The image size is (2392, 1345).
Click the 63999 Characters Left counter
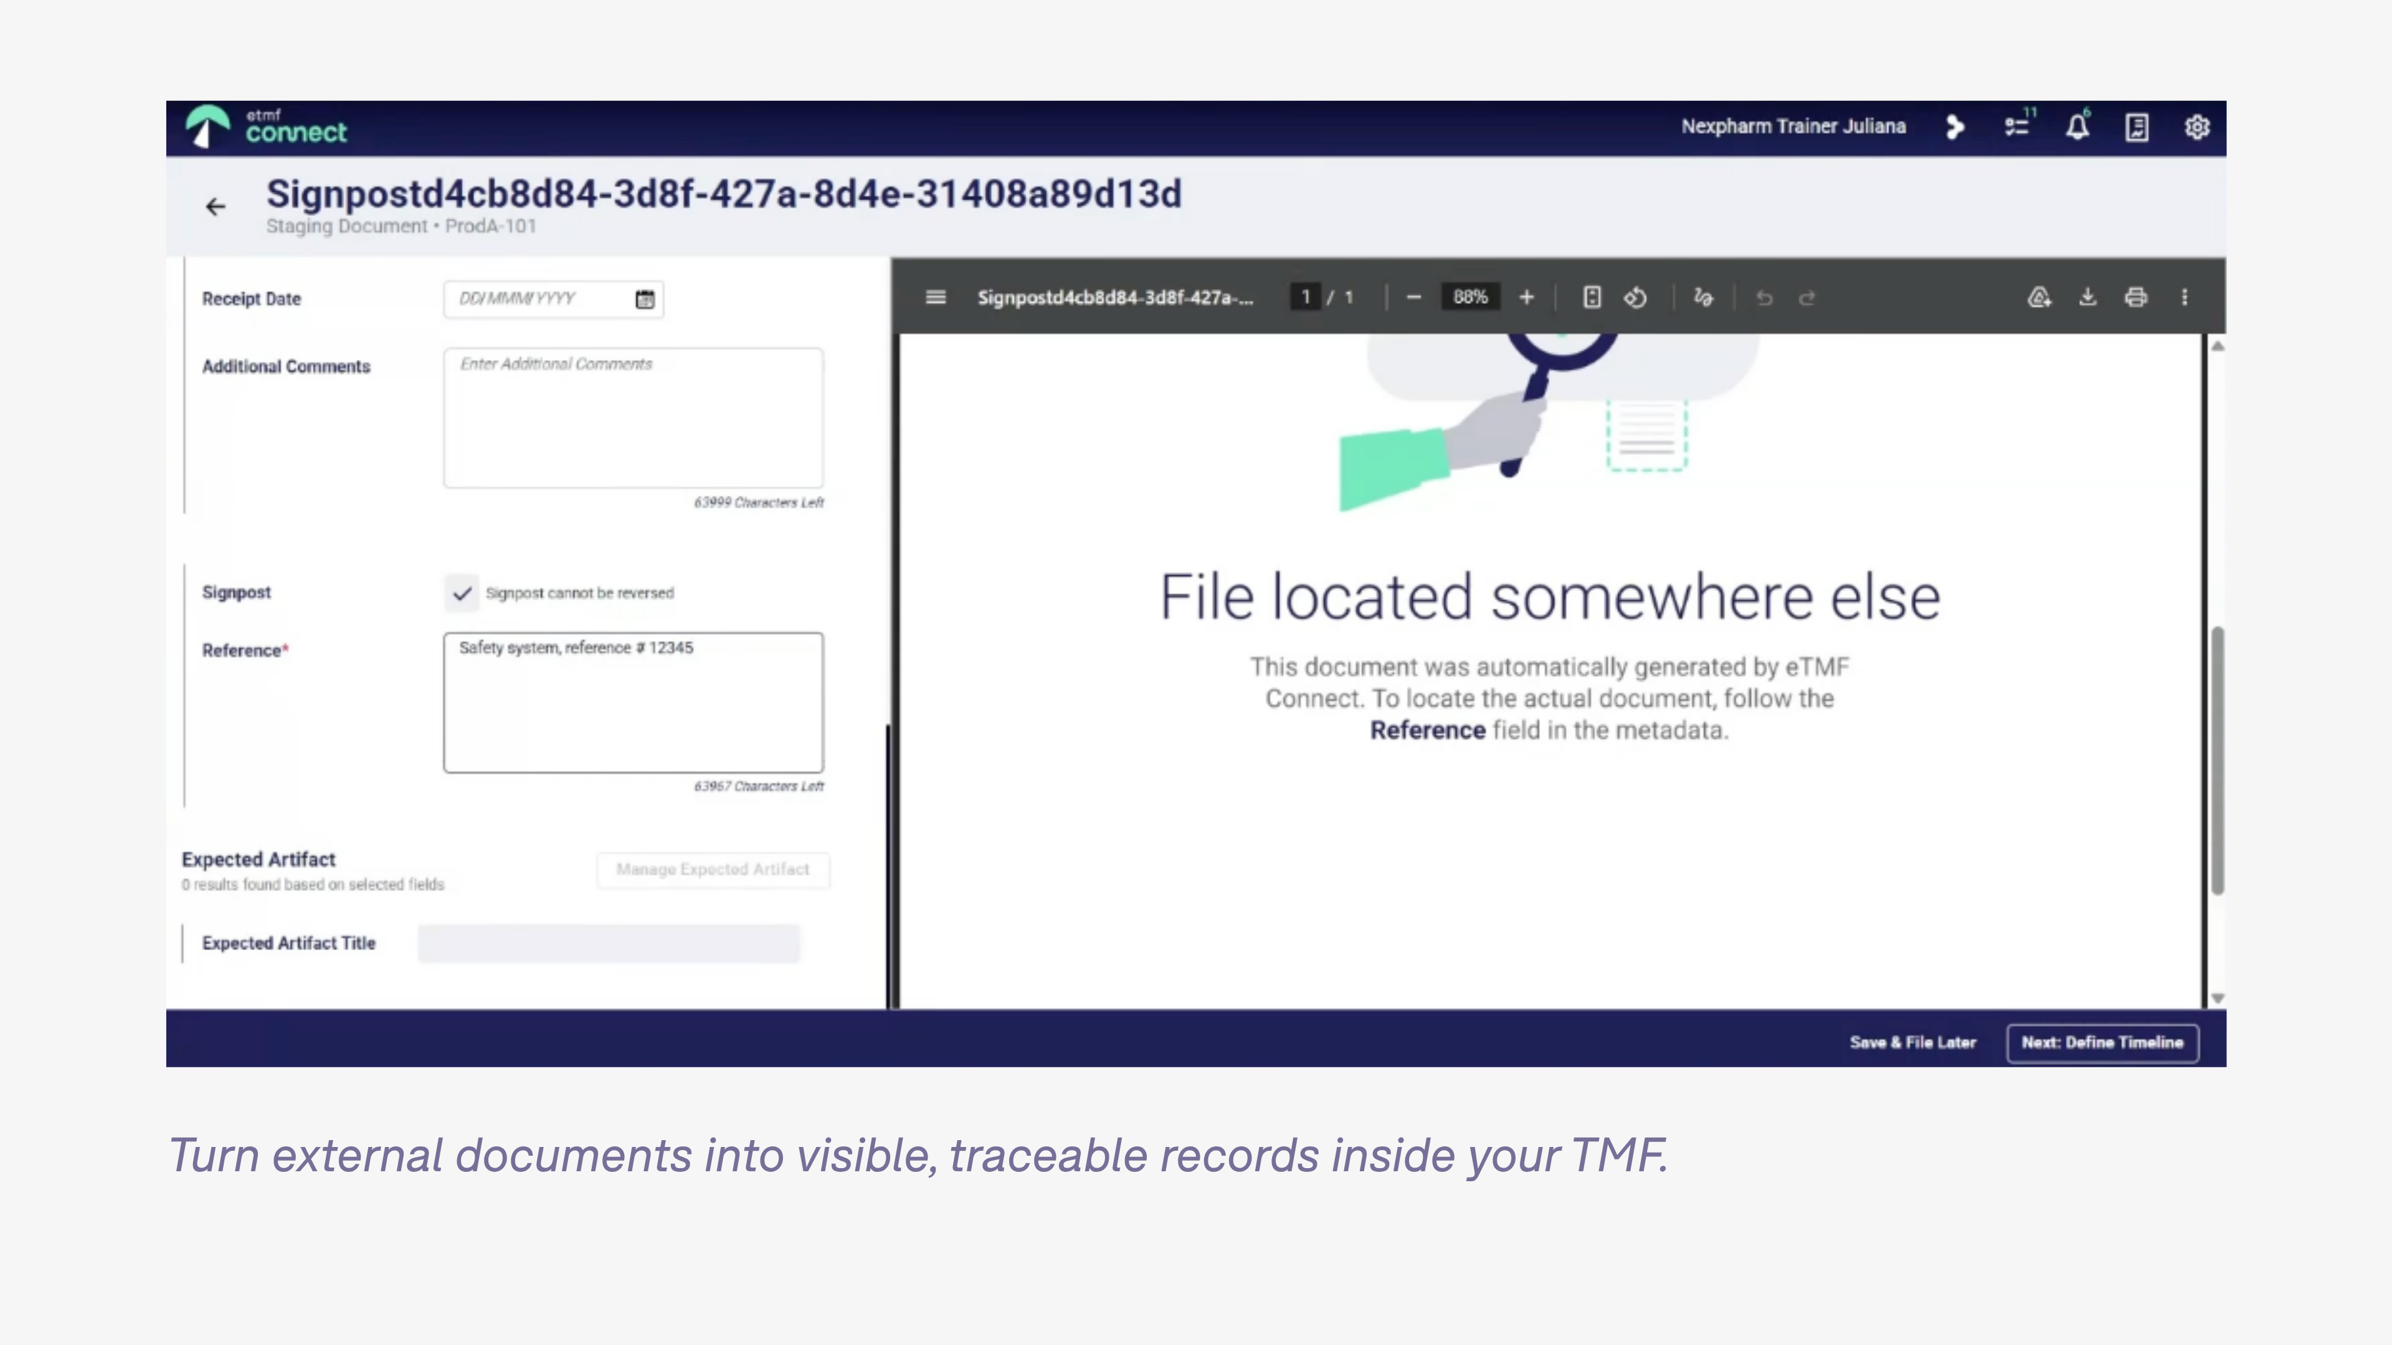pos(759,502)
